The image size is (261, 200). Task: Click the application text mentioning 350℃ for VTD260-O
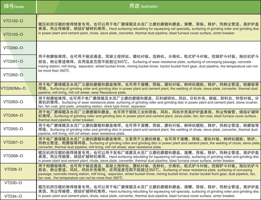pyautogui.click(x=149, y=63)
